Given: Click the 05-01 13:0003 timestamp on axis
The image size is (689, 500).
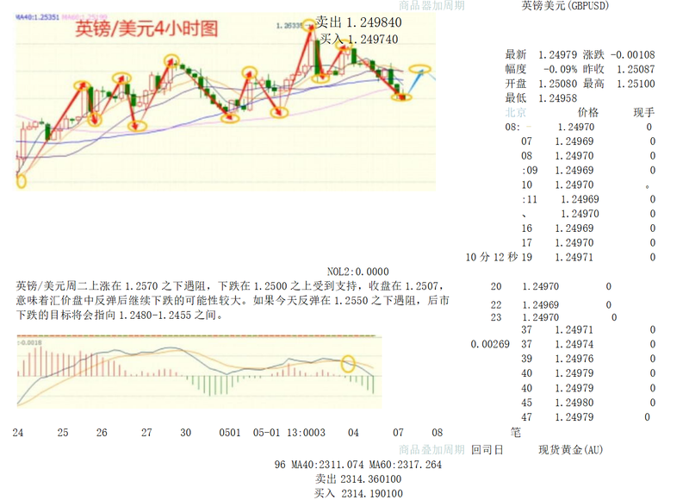Looking at the screenshot, I should coord(289,433).
